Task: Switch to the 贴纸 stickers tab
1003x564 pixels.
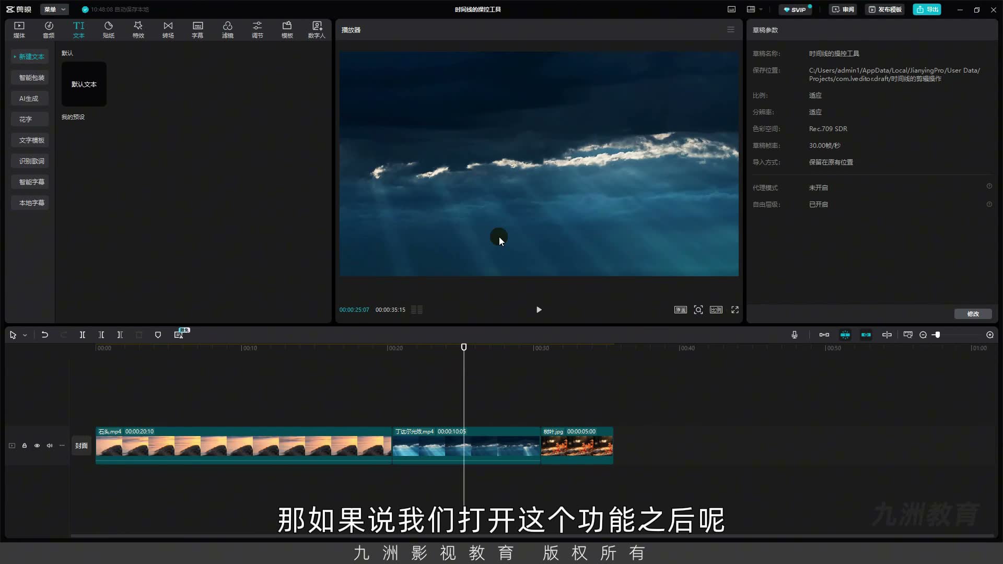Action: 109,30
